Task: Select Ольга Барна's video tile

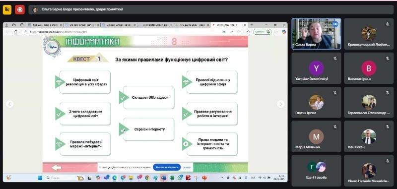Action: point(316,34)
